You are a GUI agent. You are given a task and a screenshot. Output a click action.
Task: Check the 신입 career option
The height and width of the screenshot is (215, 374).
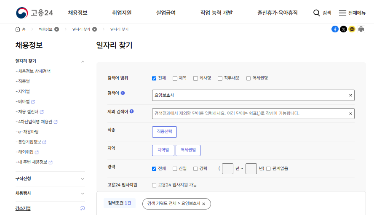pos(175,169)
